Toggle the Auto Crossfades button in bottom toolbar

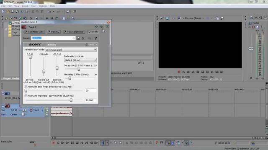[173, 143]
